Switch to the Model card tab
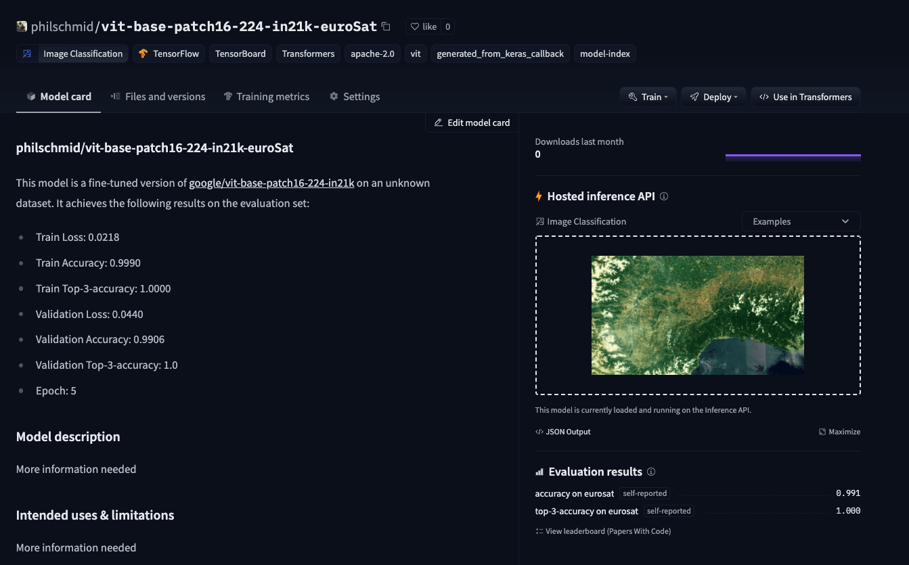 coord(59,97)
